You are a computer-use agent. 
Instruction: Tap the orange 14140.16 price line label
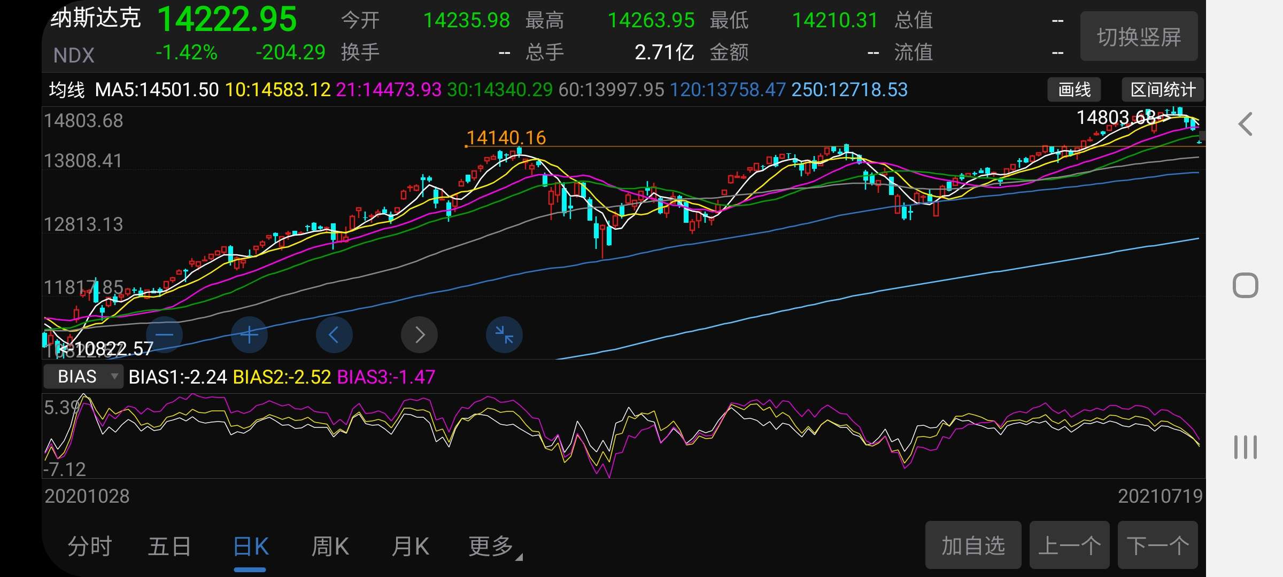(506, 138)
